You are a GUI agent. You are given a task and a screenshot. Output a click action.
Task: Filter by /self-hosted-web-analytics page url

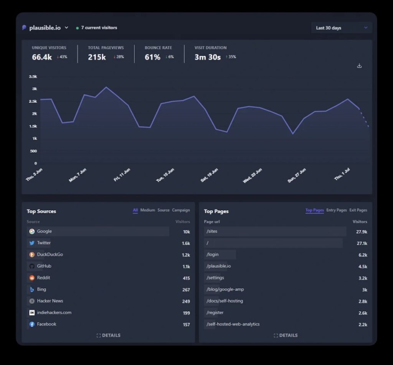[233, 324]
